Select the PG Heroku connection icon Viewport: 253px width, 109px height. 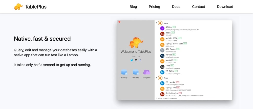pyautogui.click(x=162, y=83)
